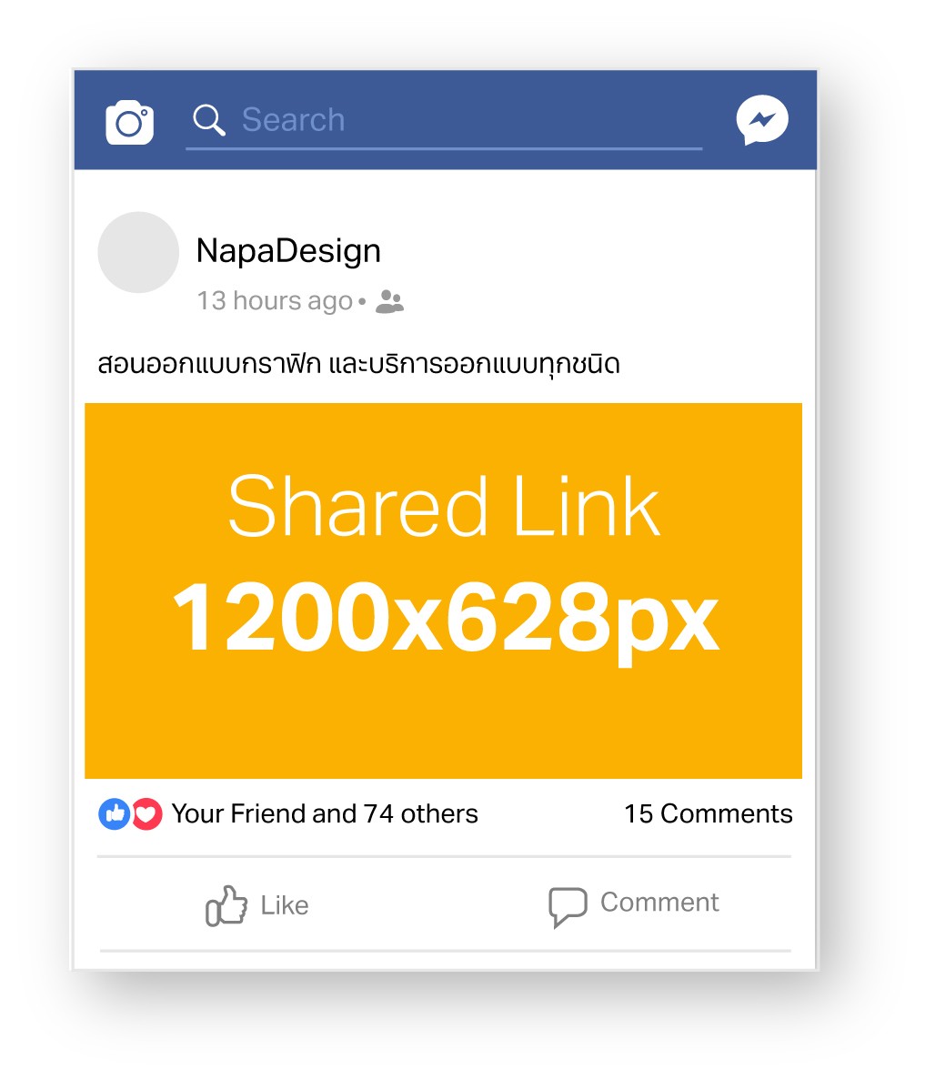The width and height of the screenshot is (925, 1080).
Task: Open the Thai post caption text
Action: point(358,364)
